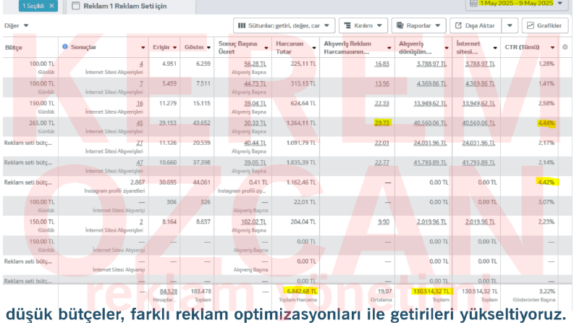Click the info icon beside Sonuçlar

(x=65, y=46)
